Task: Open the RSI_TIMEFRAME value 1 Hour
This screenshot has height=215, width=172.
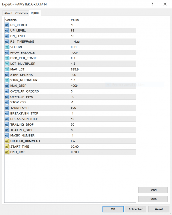Action: 75,41
